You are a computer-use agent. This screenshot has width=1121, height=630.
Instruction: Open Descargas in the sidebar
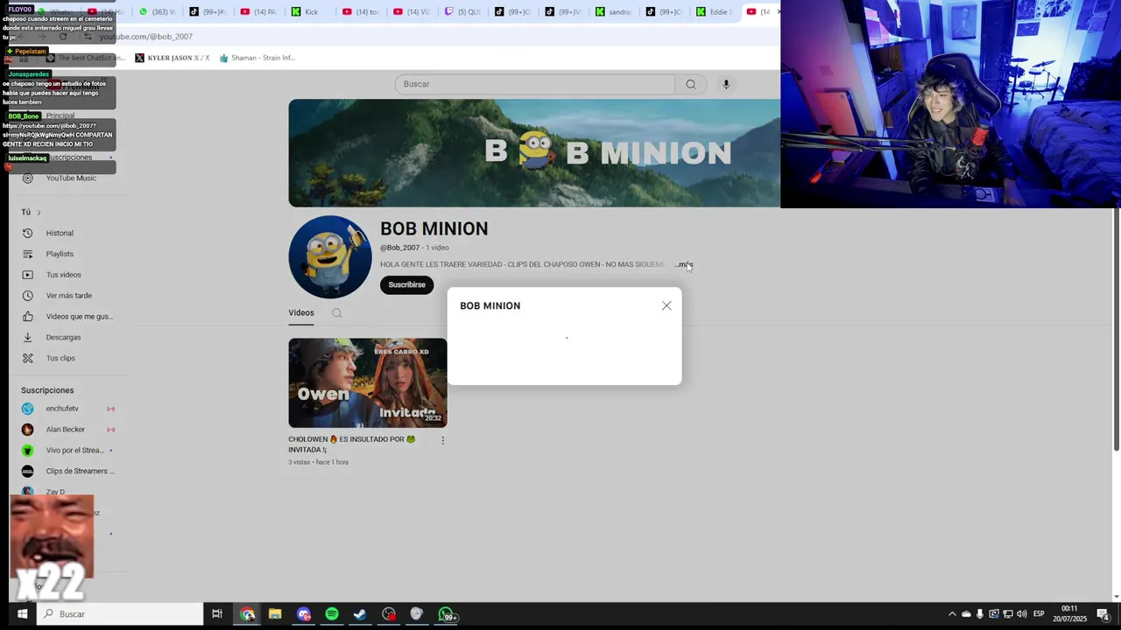pos(63,337)
